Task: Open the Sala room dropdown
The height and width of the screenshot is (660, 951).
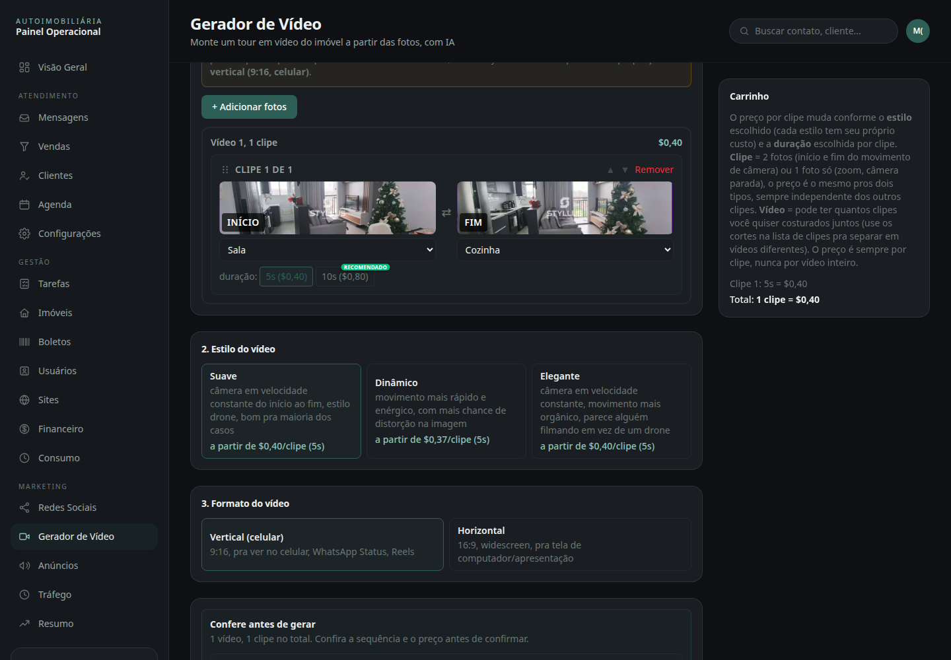Action: pos(328,250)
